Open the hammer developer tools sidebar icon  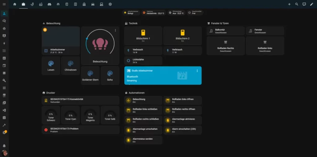pyautogui.click(x=4, y=125)
